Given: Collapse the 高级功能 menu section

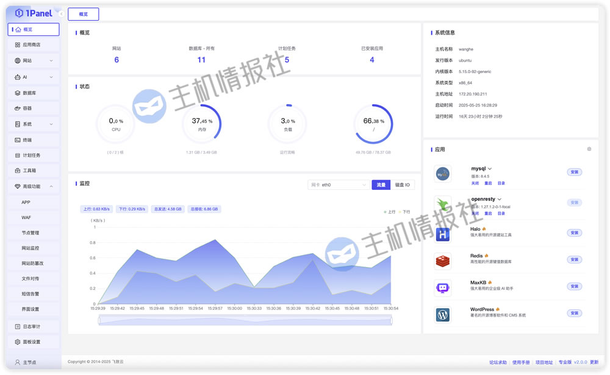Looking at the screenshot, I should point(51,187).
